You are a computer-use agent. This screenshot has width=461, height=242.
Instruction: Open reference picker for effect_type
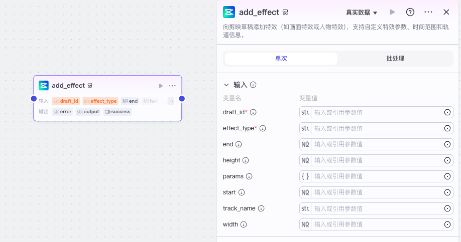pyautogui.click(x=447, y=128)
